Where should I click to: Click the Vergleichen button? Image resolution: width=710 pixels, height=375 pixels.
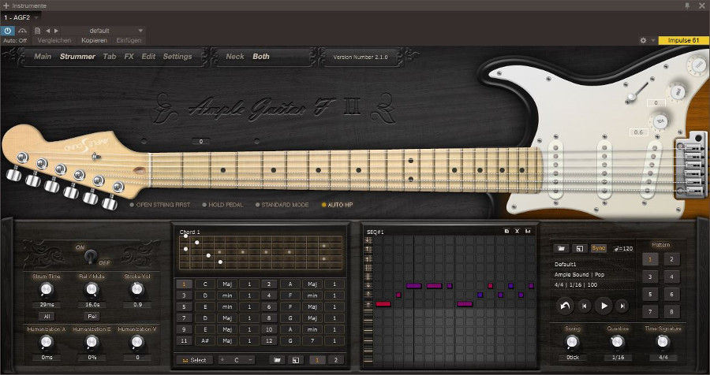(54, 40)
